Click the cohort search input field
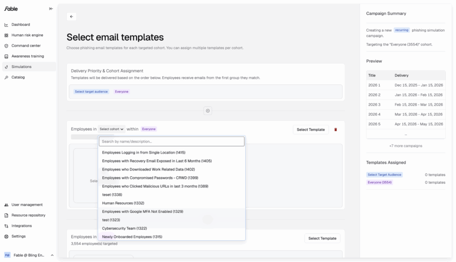The image size is (456, 262). pos(171,142)
